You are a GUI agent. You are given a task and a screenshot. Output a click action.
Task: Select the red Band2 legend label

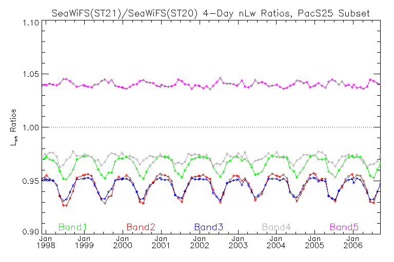click(x=141, y=227)
